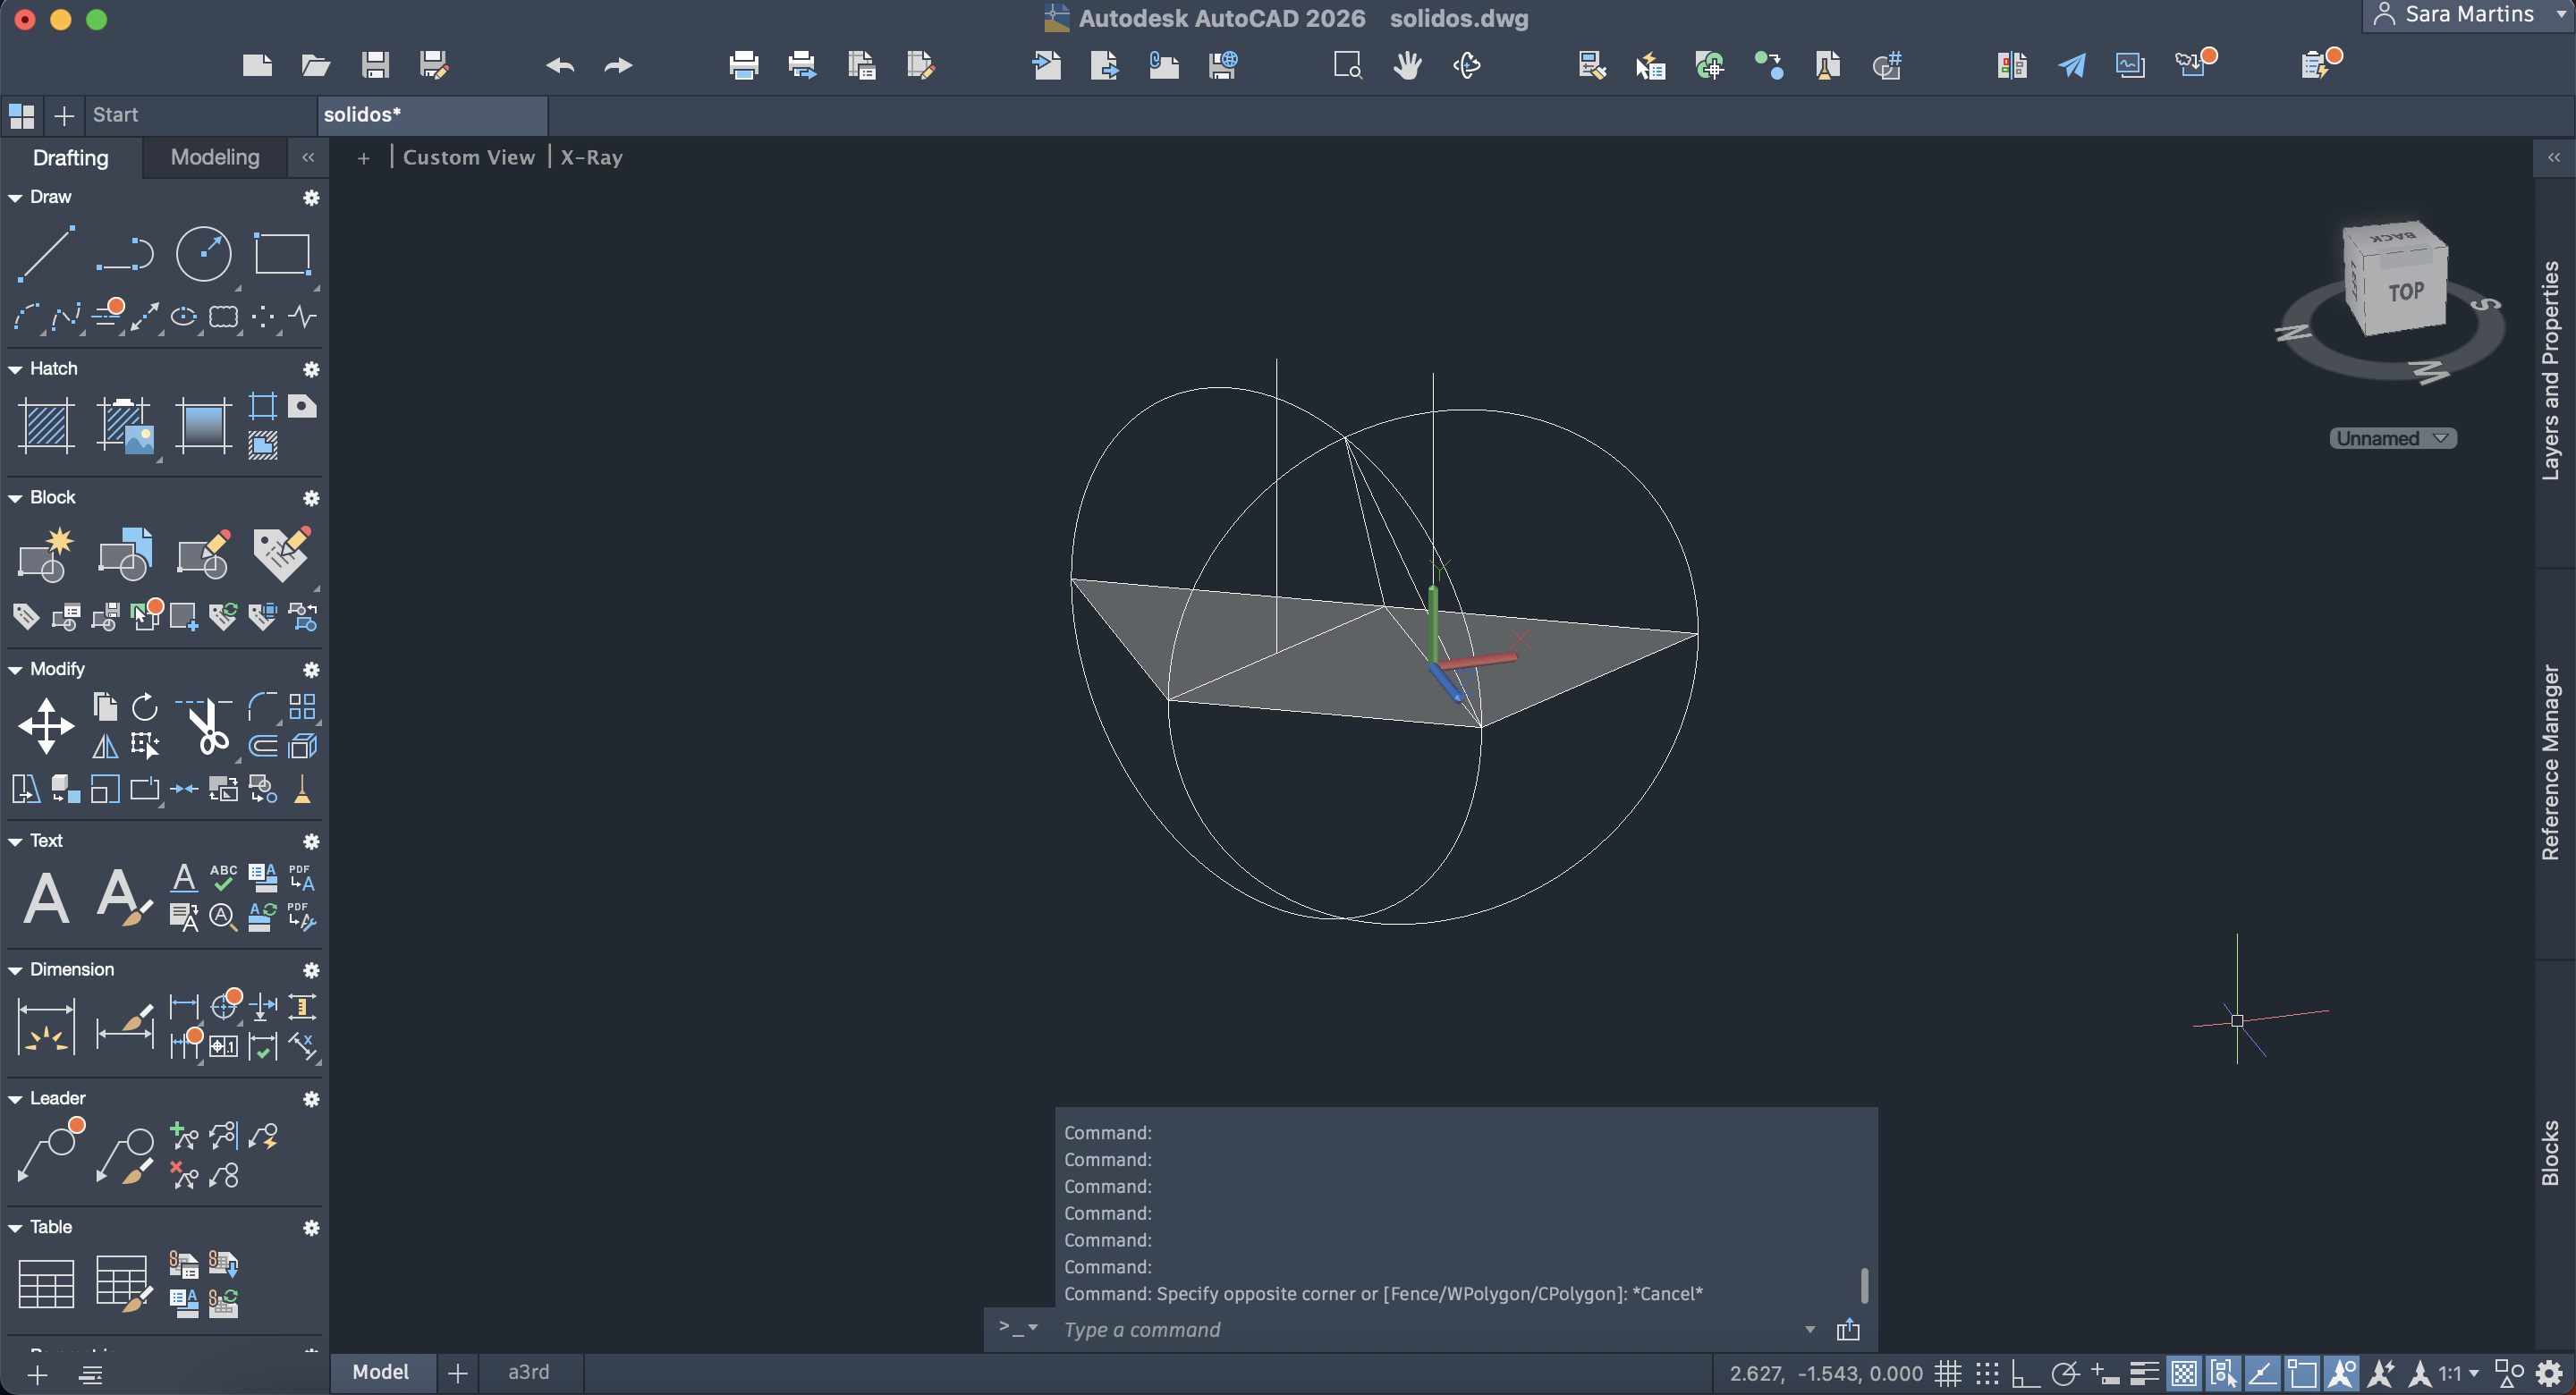Select the Line tool in Draw panel
This screenshot has width=2576, height=1395.
click(x=46, y=252)
